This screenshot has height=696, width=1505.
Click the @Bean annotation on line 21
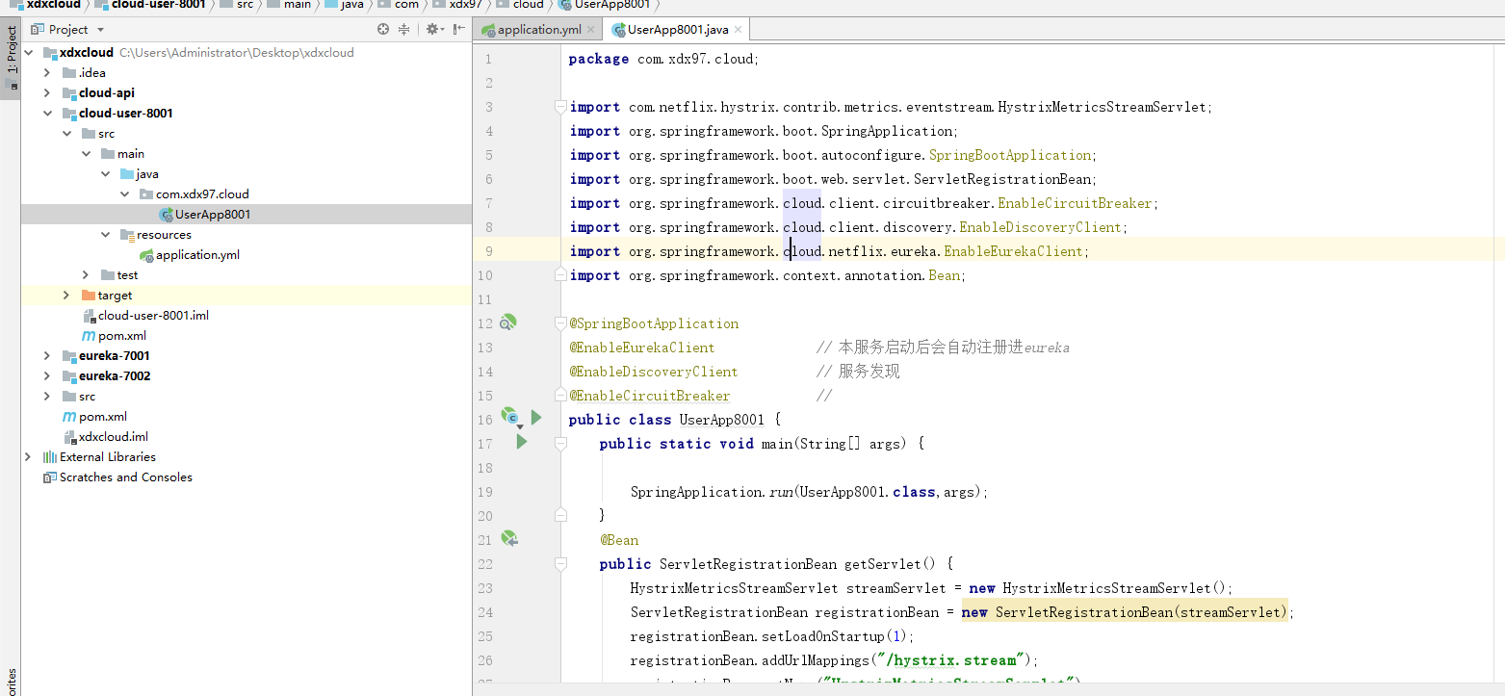point(619,540)
